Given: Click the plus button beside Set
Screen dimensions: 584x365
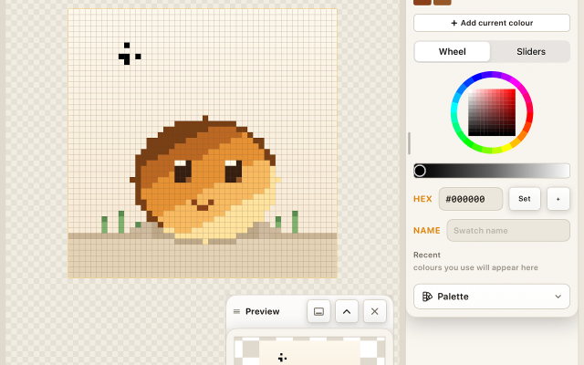Looking at the screenshot, I should coord(558,199).
